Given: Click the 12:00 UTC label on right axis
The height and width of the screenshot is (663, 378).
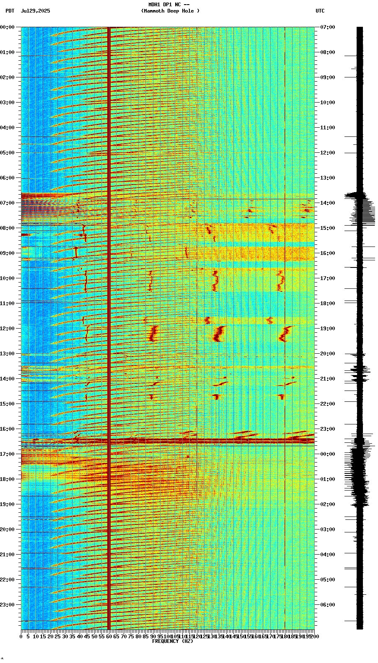Looking at the screenshot, I should [328, 153].
